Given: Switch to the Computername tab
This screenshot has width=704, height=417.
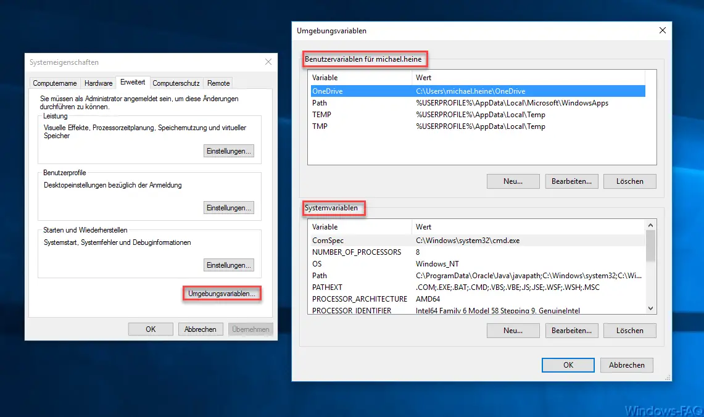Looking at the screenshot, I should [x=54, y=83].
